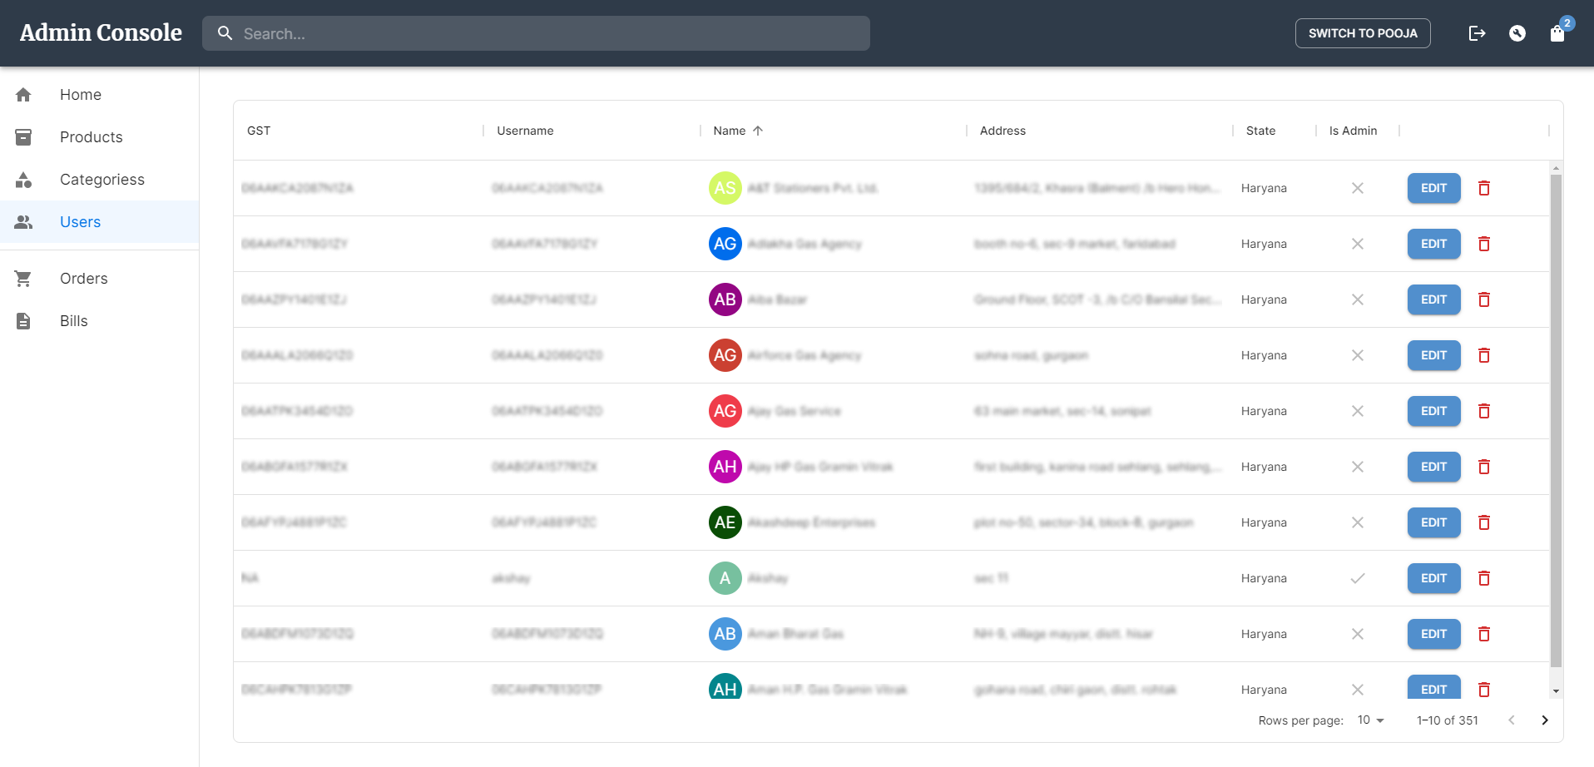Click the green AE avatar
1594x767 pixels.
pyautogui.click(x=725, y=522)
